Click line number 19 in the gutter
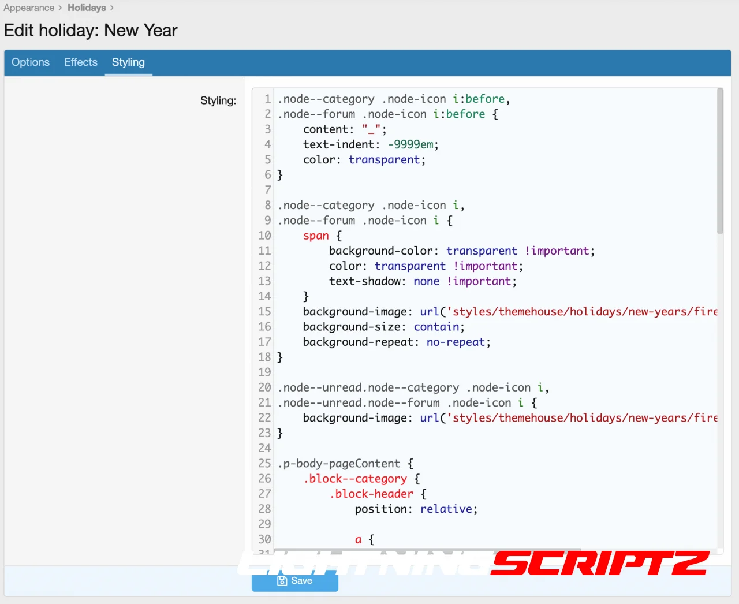The width and height of the screenshot is (739, 604). tap(264, 372)
